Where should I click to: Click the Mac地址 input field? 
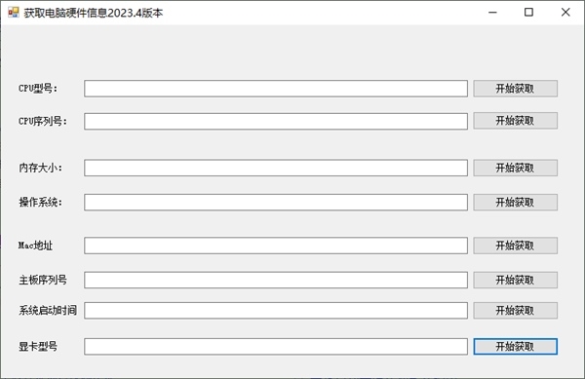[x=276, y=246]
